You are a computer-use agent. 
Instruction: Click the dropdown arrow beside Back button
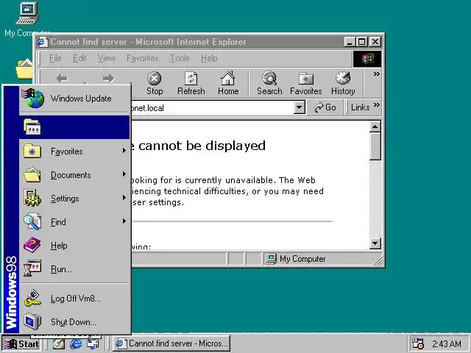click(85, 82)
